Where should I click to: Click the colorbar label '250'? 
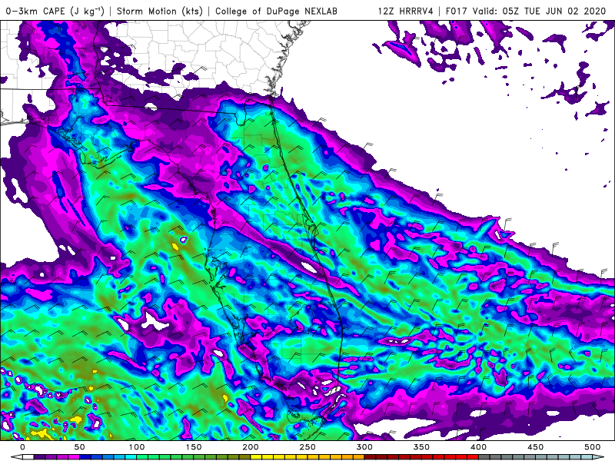[x=307, y=447]
